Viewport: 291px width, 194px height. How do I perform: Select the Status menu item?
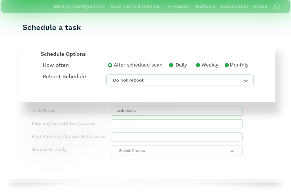pyautogui.click(x=261, y=7)
